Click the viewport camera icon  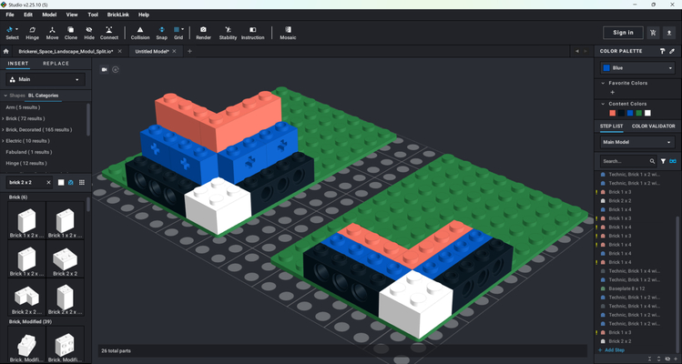pyautogui.click(x=105, y=69)
